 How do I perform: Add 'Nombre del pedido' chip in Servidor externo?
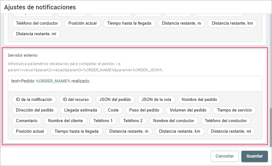coord(199,100)
